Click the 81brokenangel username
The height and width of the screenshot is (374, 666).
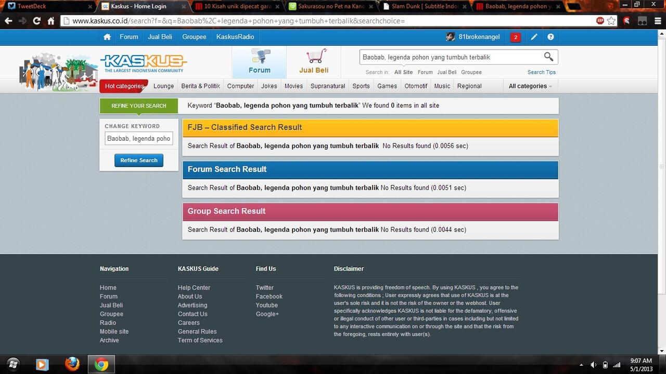click(x=479, y=37)
